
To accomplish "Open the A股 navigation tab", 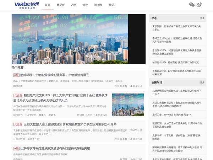I will pyautogui.click(x=73, y=5).
